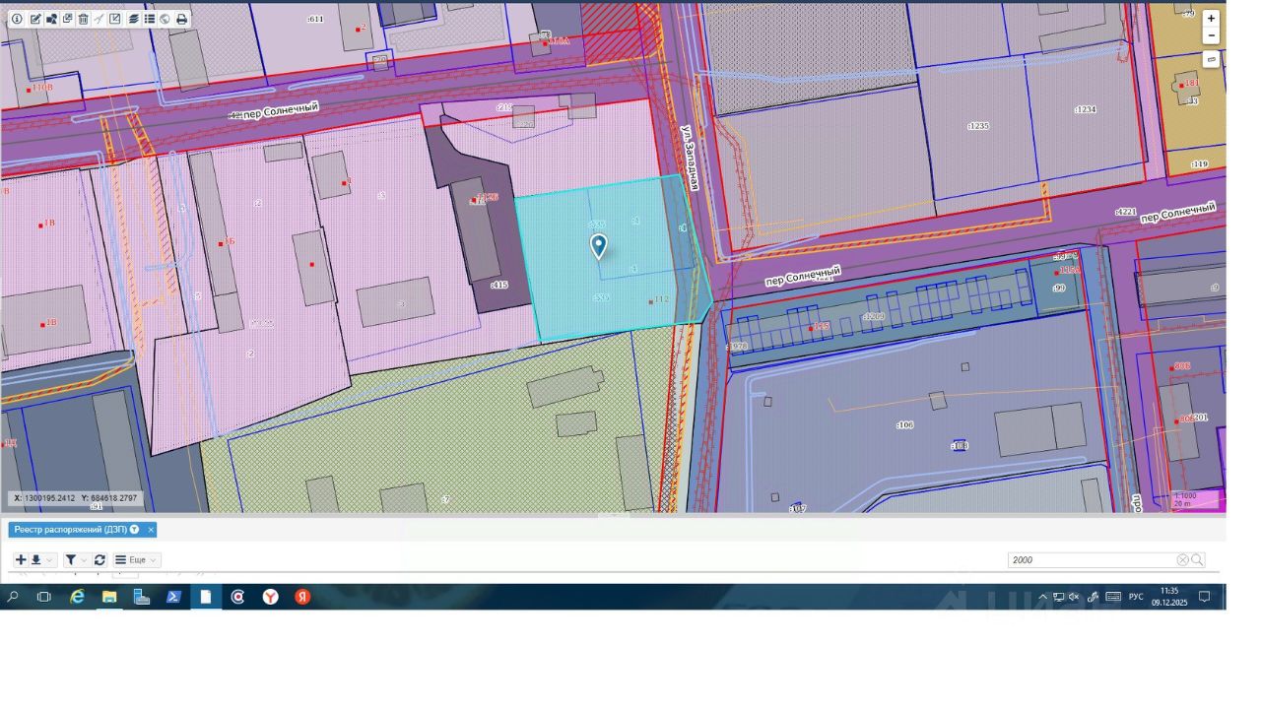Open the 'Еще' more menu
Image resolution: width=1261 pixels, height=709 pixels.
click(136, 559)
